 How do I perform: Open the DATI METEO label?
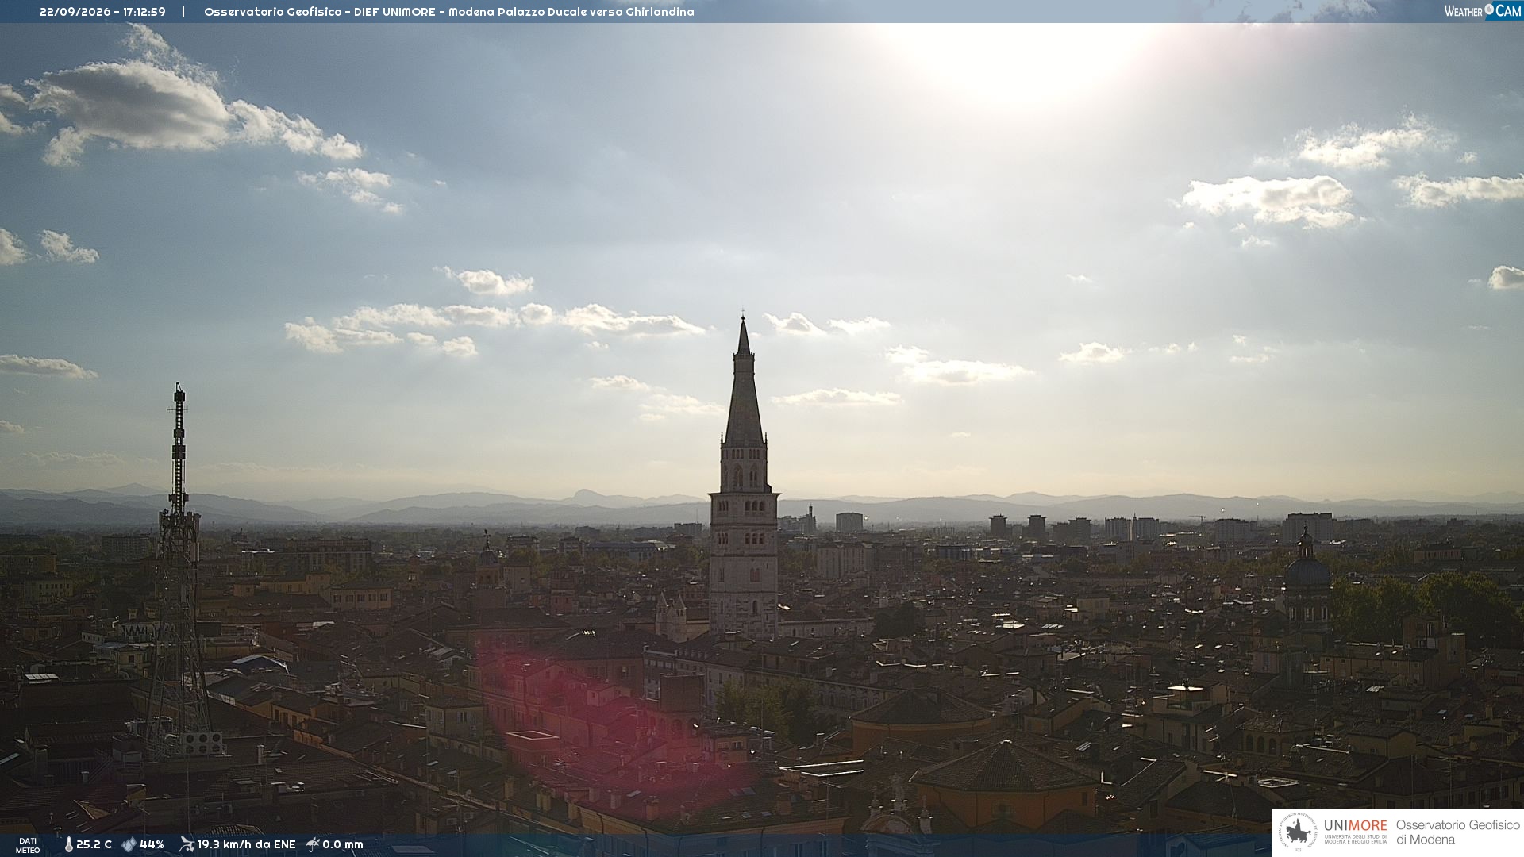point(28,845)
